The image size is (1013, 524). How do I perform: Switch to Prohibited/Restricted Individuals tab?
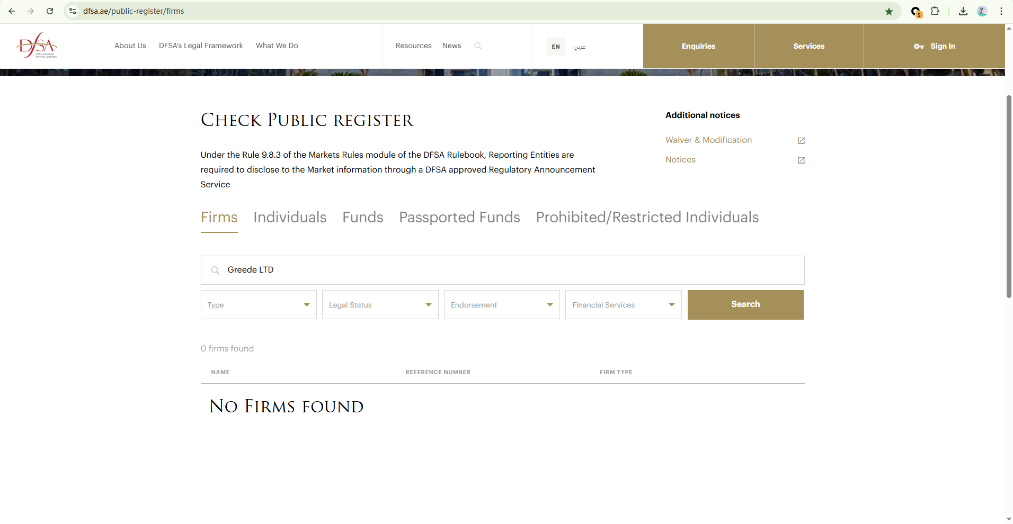click(647, 218)
